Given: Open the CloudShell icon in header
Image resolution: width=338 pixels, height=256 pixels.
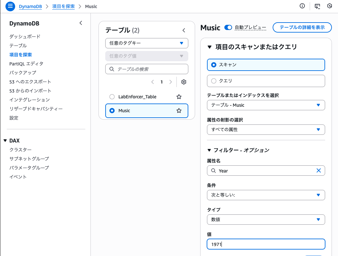Looking at the screenshot, I should coord(317,6).
